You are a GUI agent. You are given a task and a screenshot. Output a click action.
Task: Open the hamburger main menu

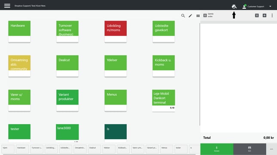coord(7,6)
